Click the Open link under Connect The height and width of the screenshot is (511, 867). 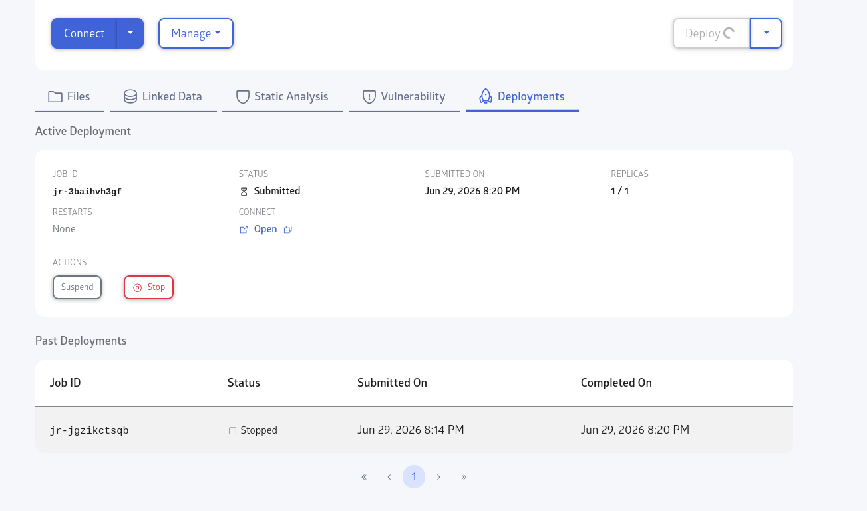pyautogui.click(x=265, y=229)
